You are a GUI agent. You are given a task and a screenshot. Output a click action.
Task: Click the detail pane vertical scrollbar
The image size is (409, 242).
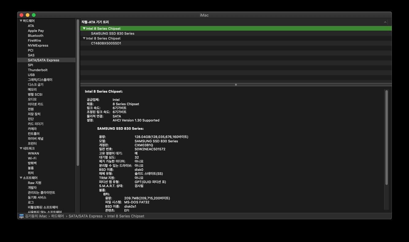[x=387, y=137]
